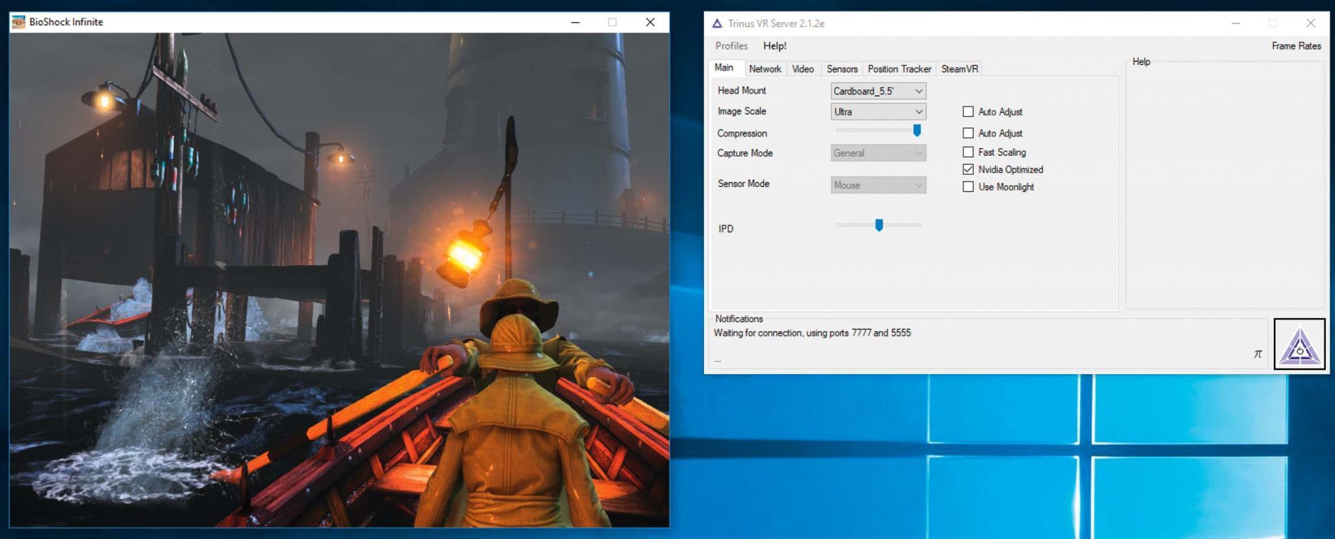The height and width of the screenshot is (539, 1335).
Task: Enable the Use Moonlight checkbox
Action: coord(968,187)
